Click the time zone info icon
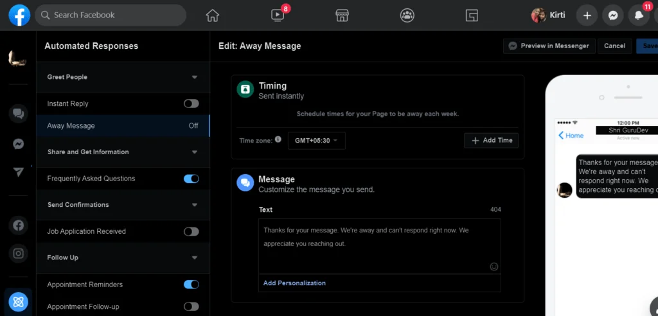This screenshot has width=658, height=316. pyautogui.click(x=278, y=139)
